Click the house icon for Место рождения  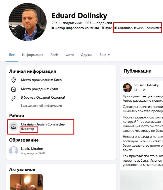[x=14, y=89]
